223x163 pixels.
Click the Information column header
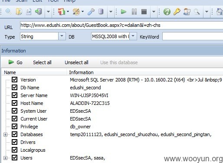click(x=145, y=72)
